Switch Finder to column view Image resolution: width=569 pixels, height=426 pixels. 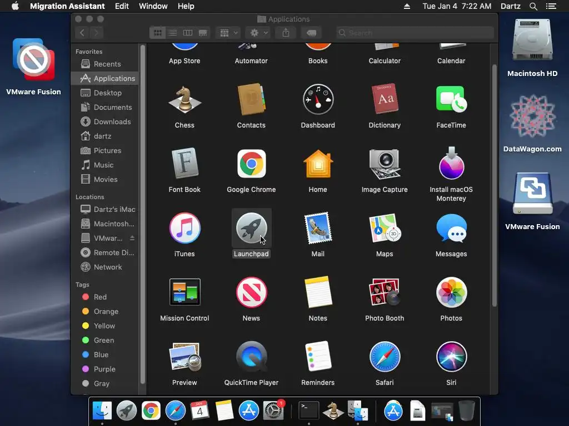click(188, 33)
